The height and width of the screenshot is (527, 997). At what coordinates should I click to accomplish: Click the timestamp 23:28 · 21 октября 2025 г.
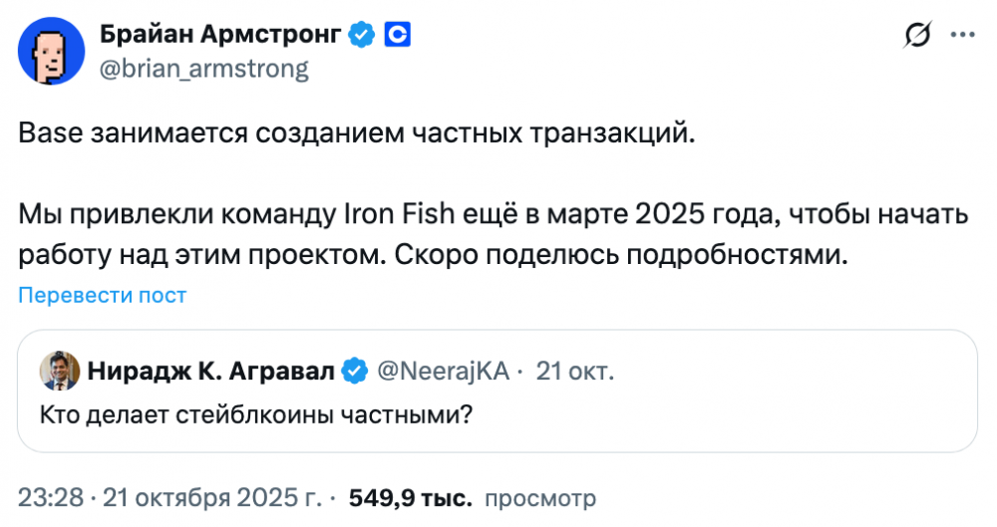(x=170, y=497)
